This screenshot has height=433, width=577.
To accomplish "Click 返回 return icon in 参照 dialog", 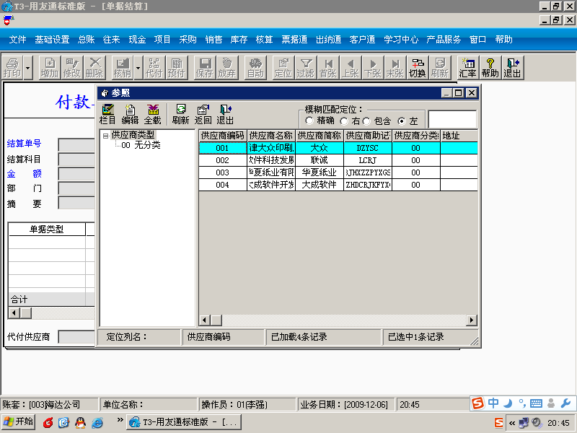I will tap(203, 115).
